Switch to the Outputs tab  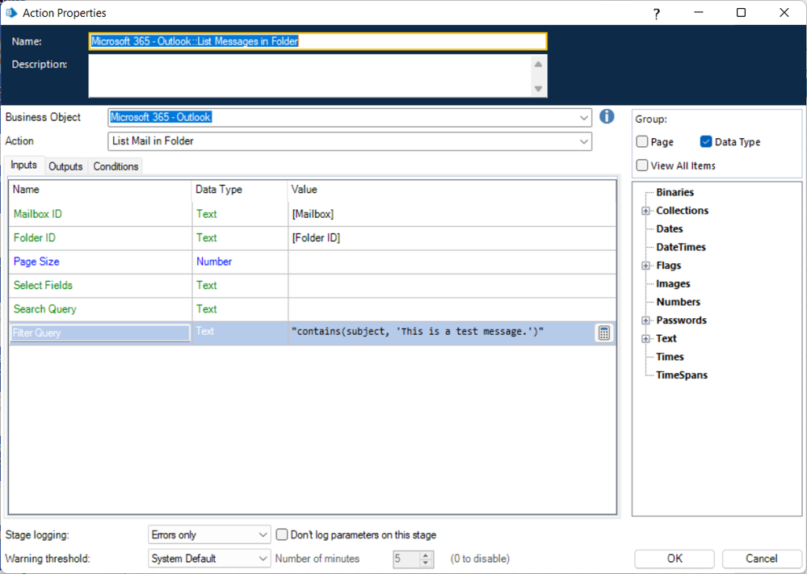click(65, 166)
